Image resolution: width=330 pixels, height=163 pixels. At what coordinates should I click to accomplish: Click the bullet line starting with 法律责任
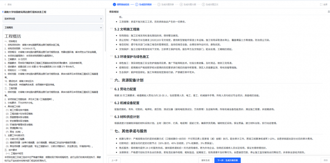click(213, 152)
